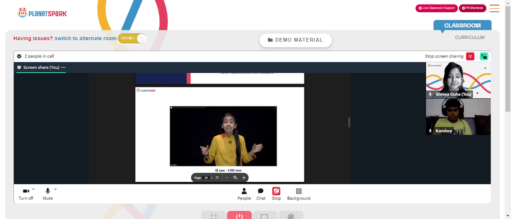The image size is (511, 219).
Task: Click the shared document scrollbar handle
Action: pos(349,123)
